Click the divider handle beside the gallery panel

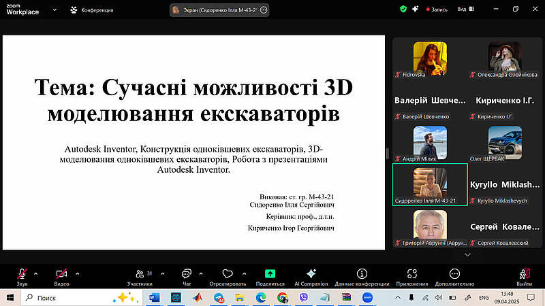tap(388, 154)
